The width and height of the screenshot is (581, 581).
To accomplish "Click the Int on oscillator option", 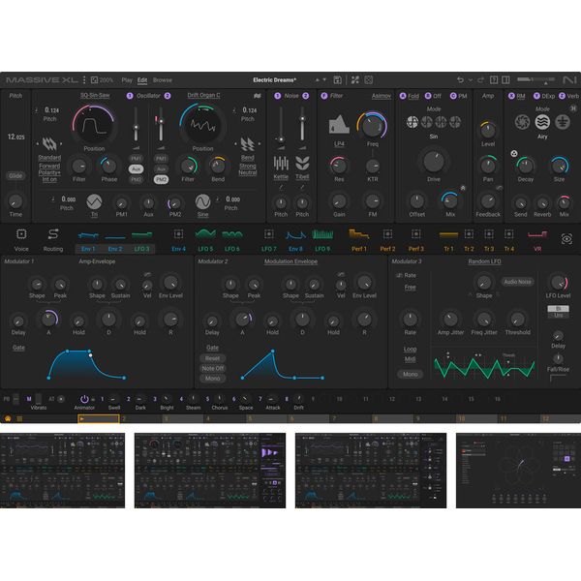I will tap(49, 179).
